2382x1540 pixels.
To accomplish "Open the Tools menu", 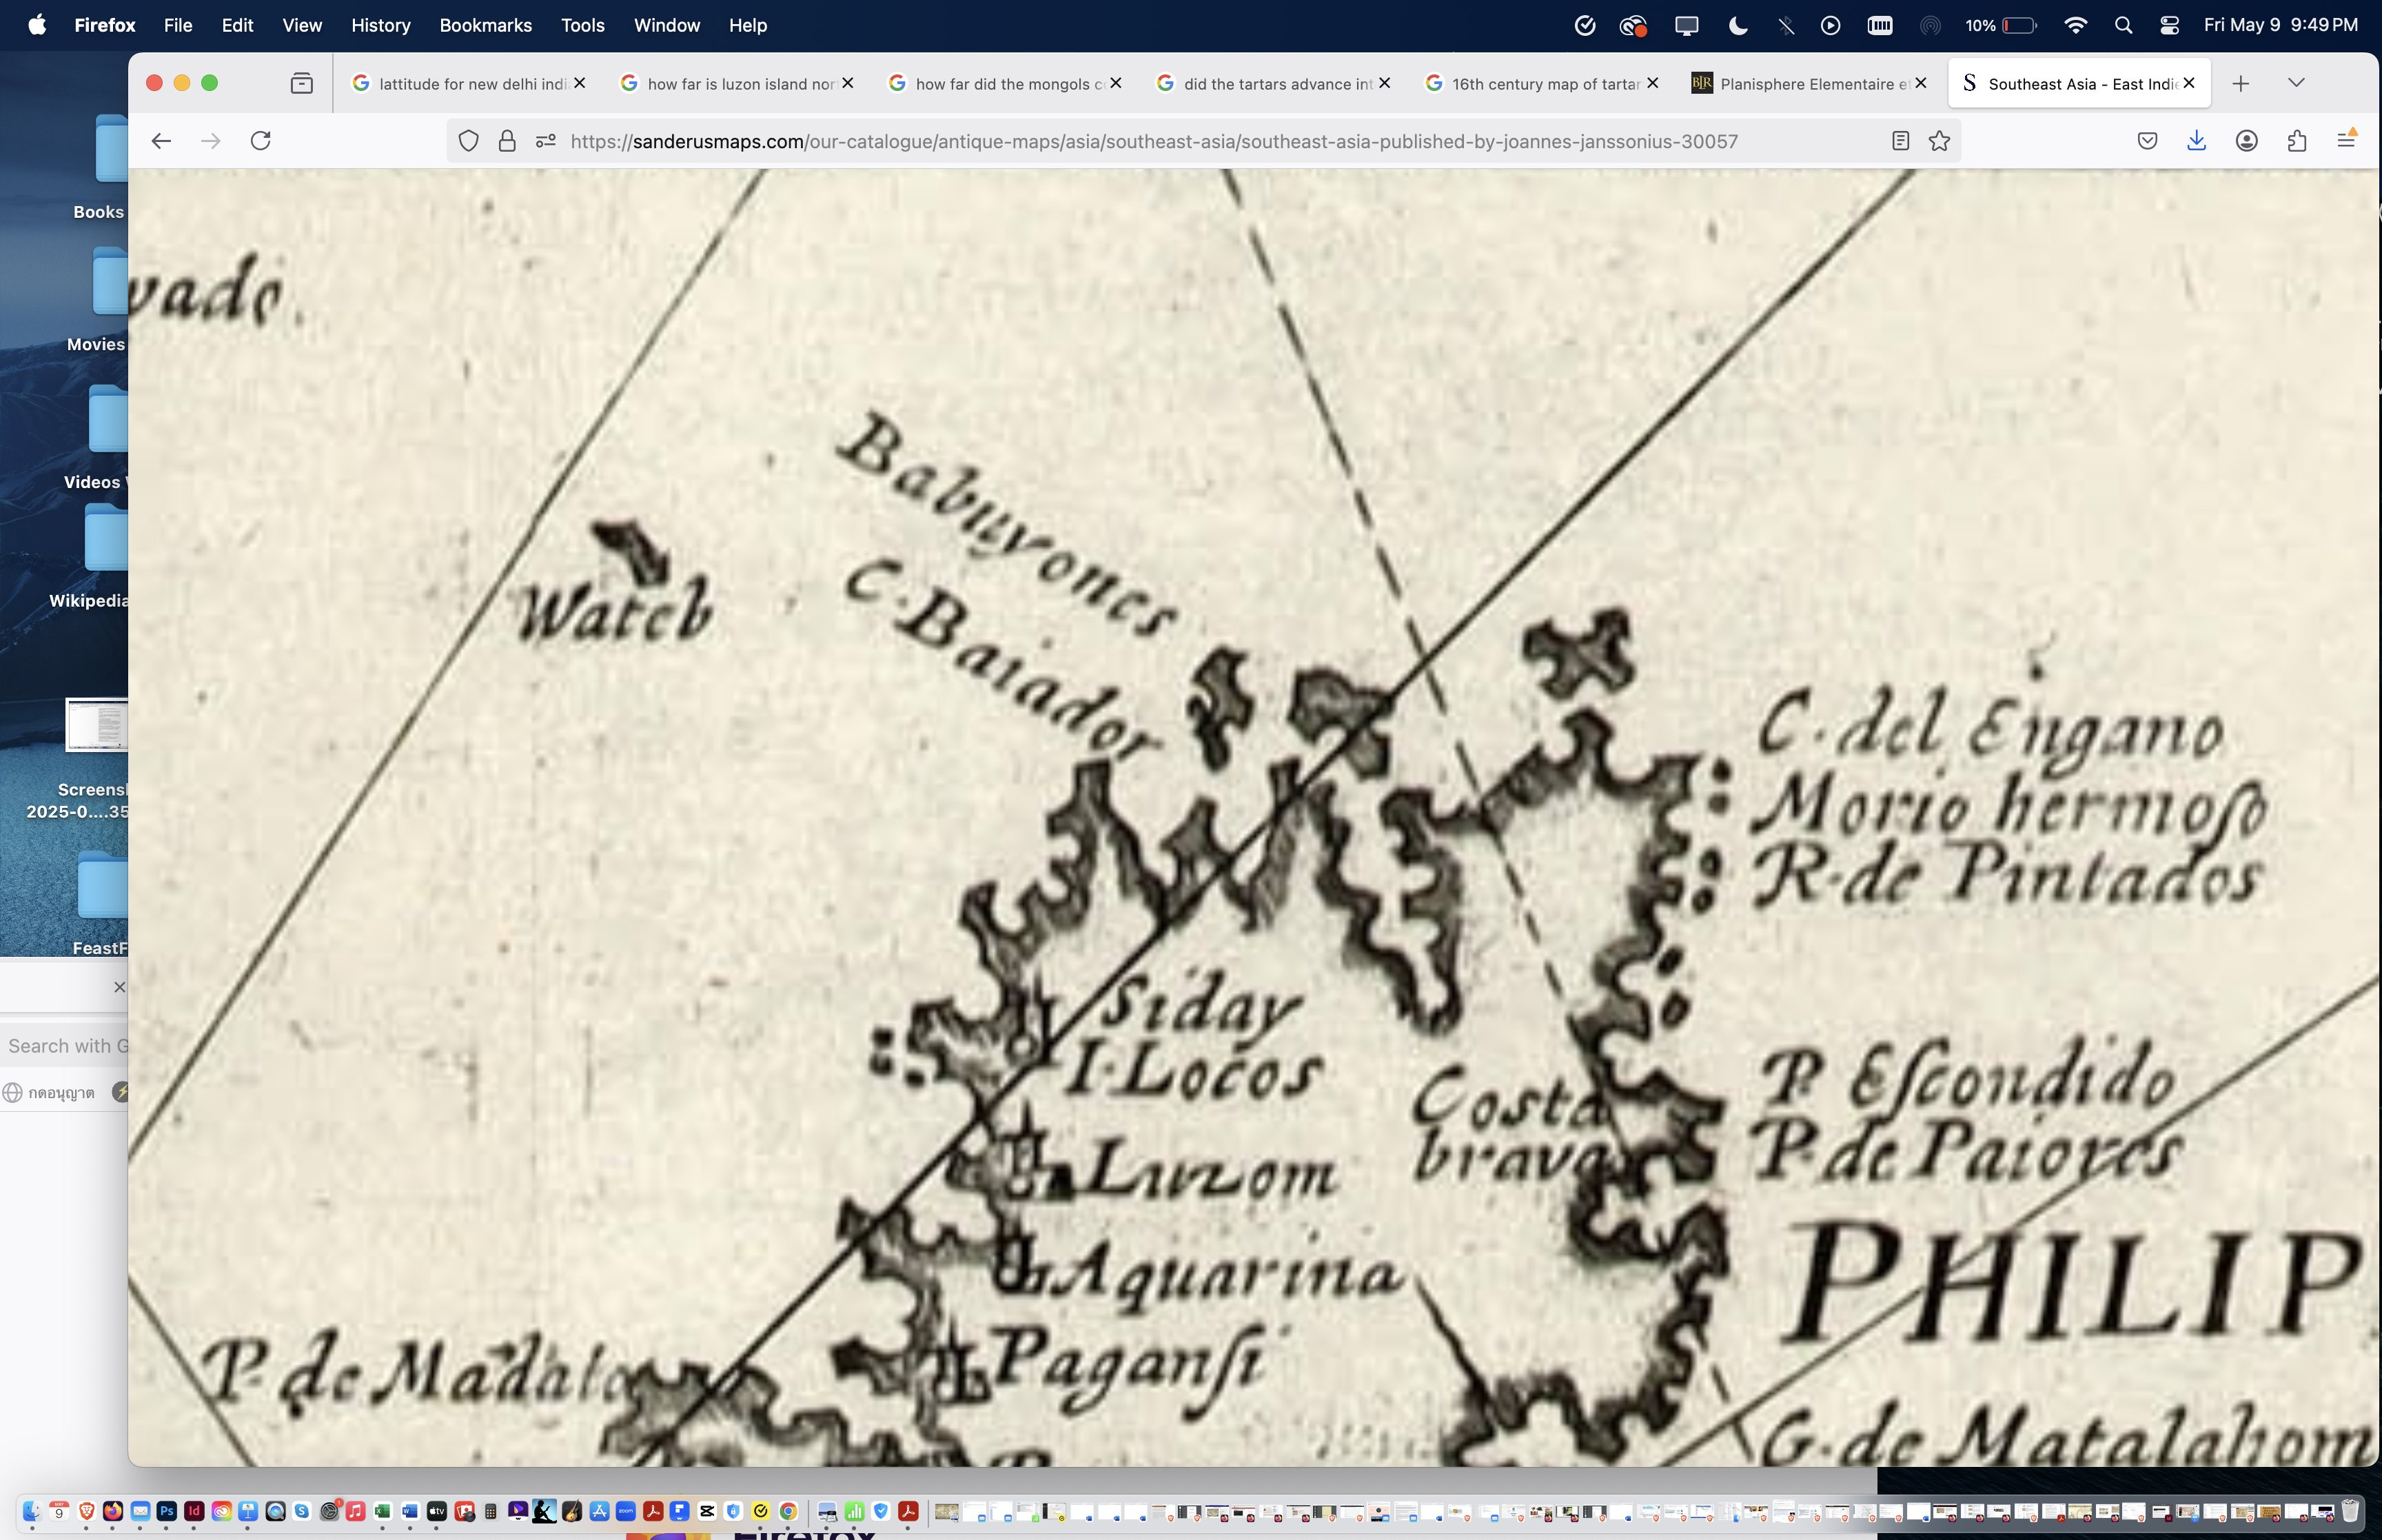I will [583, 25].
